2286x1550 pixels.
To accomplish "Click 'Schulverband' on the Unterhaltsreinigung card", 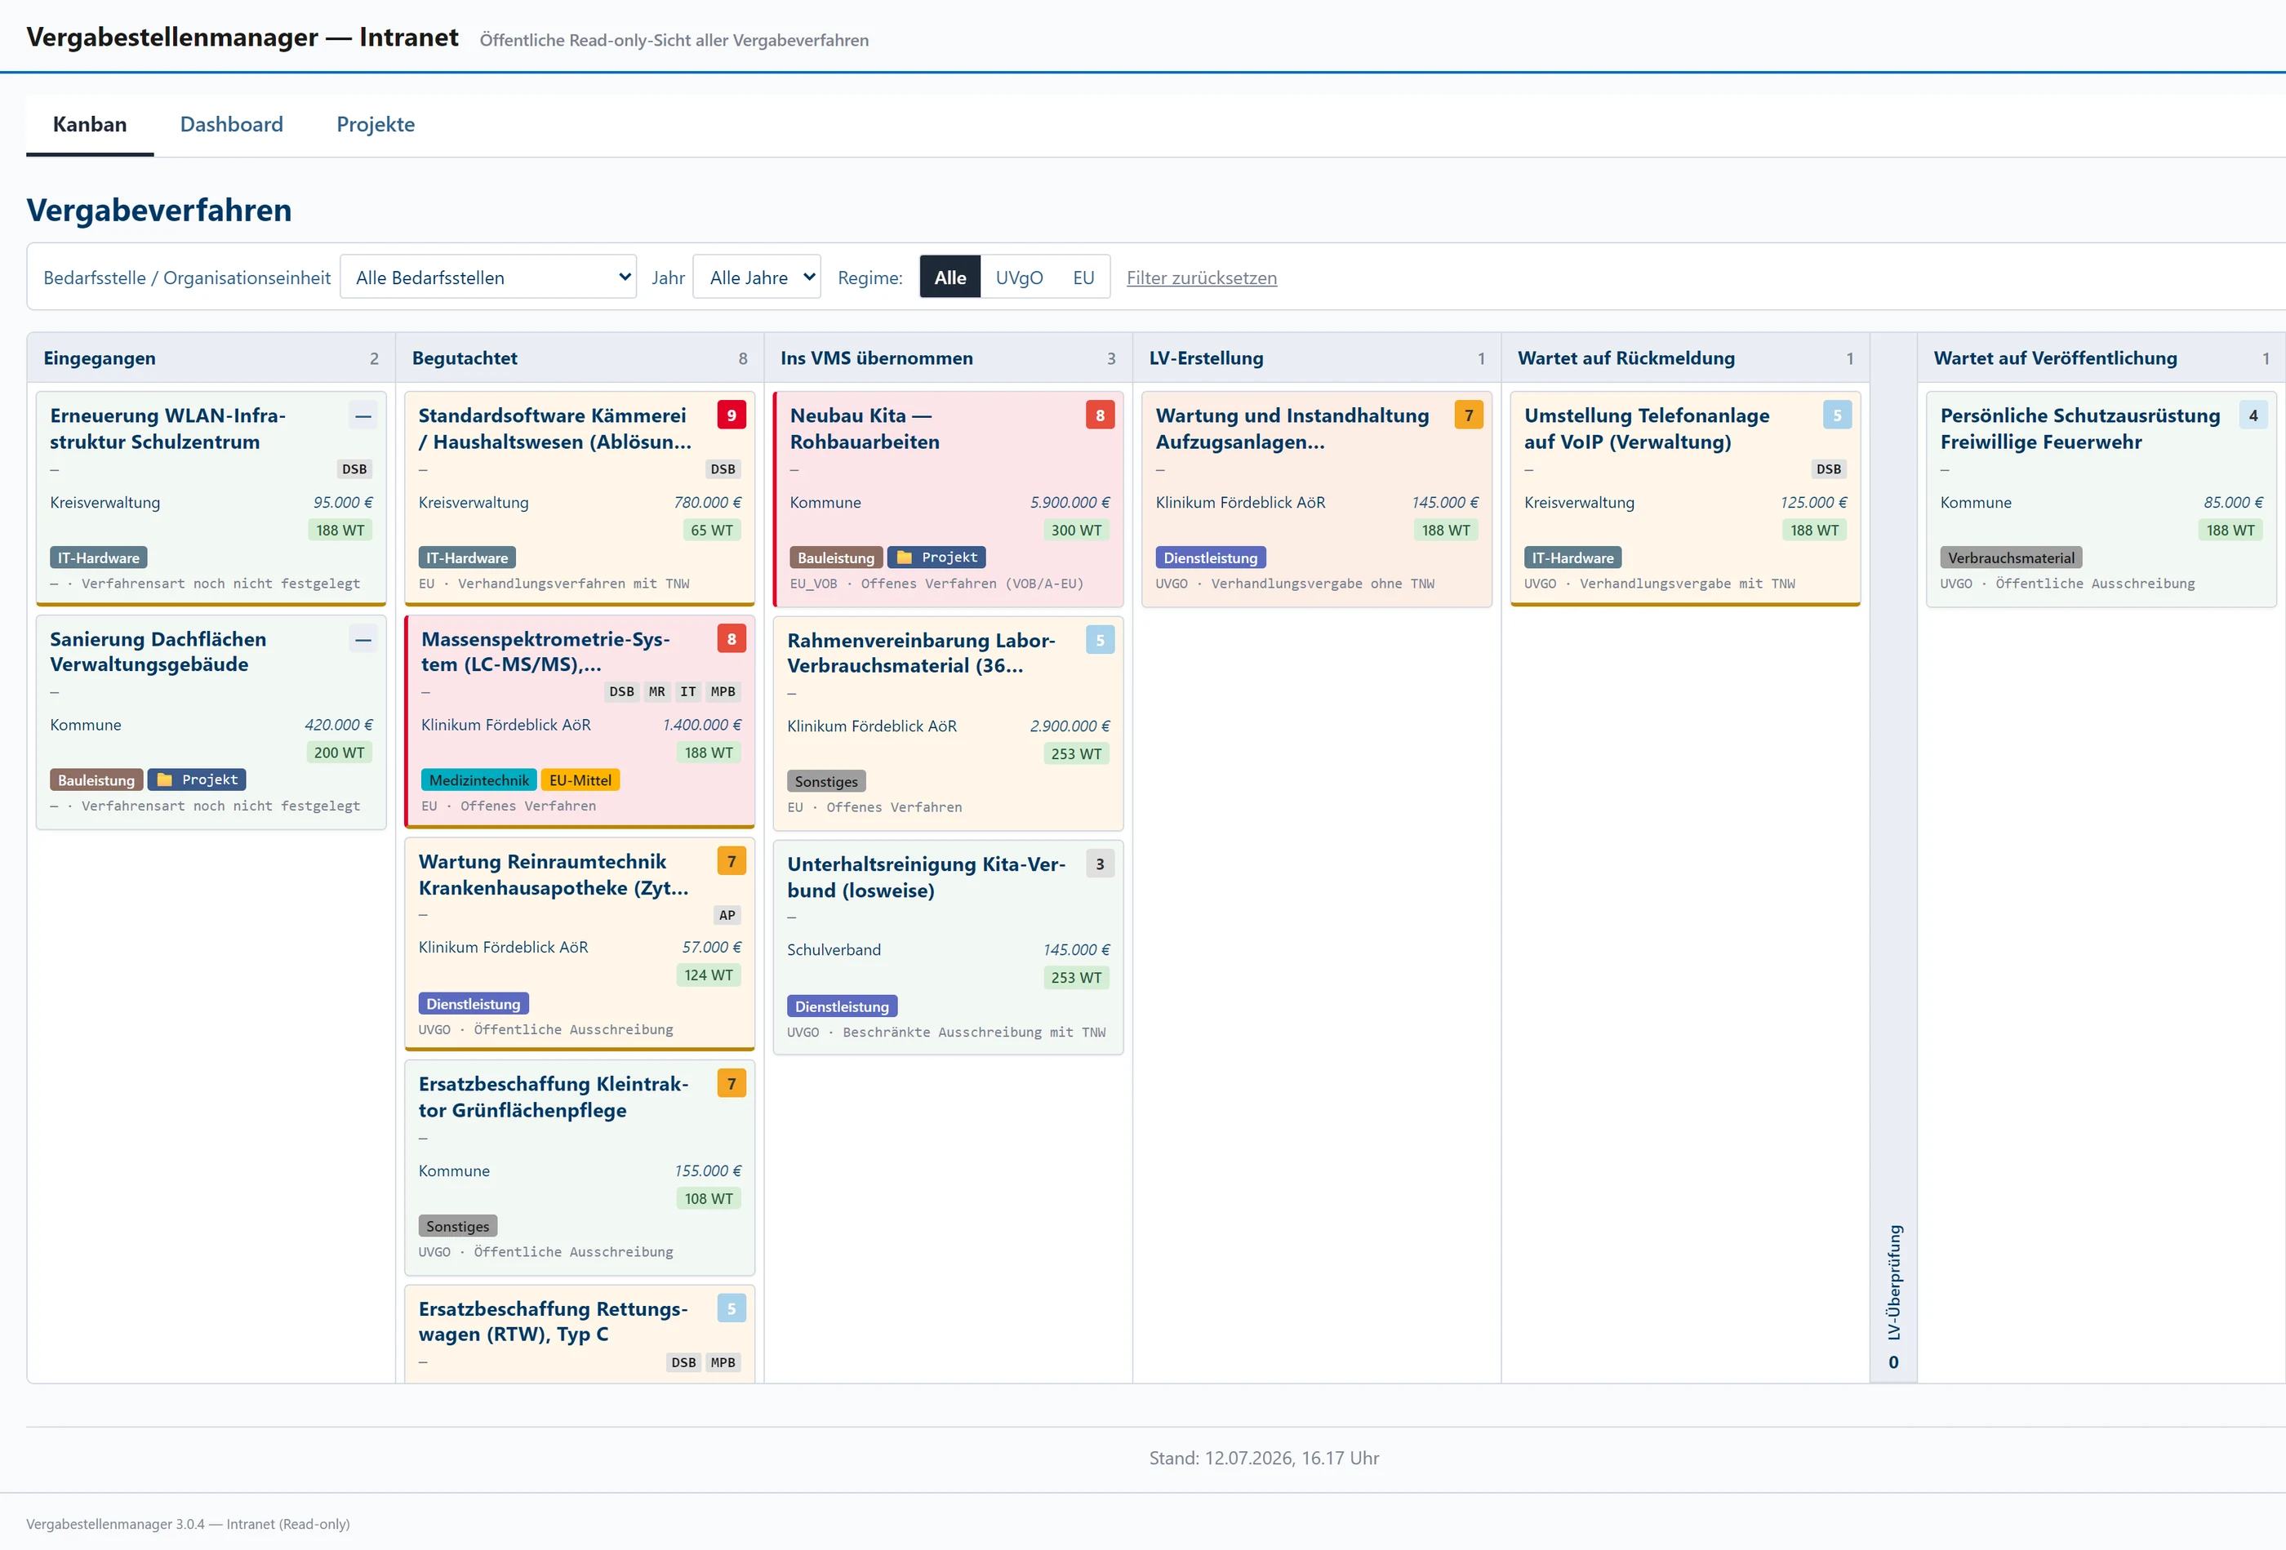I will pos(834,950).
